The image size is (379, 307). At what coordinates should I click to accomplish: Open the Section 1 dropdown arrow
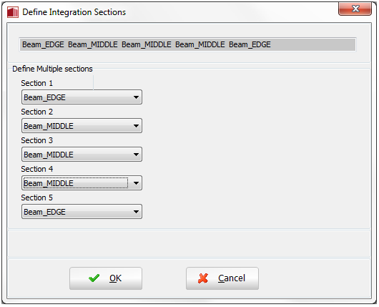136,97
